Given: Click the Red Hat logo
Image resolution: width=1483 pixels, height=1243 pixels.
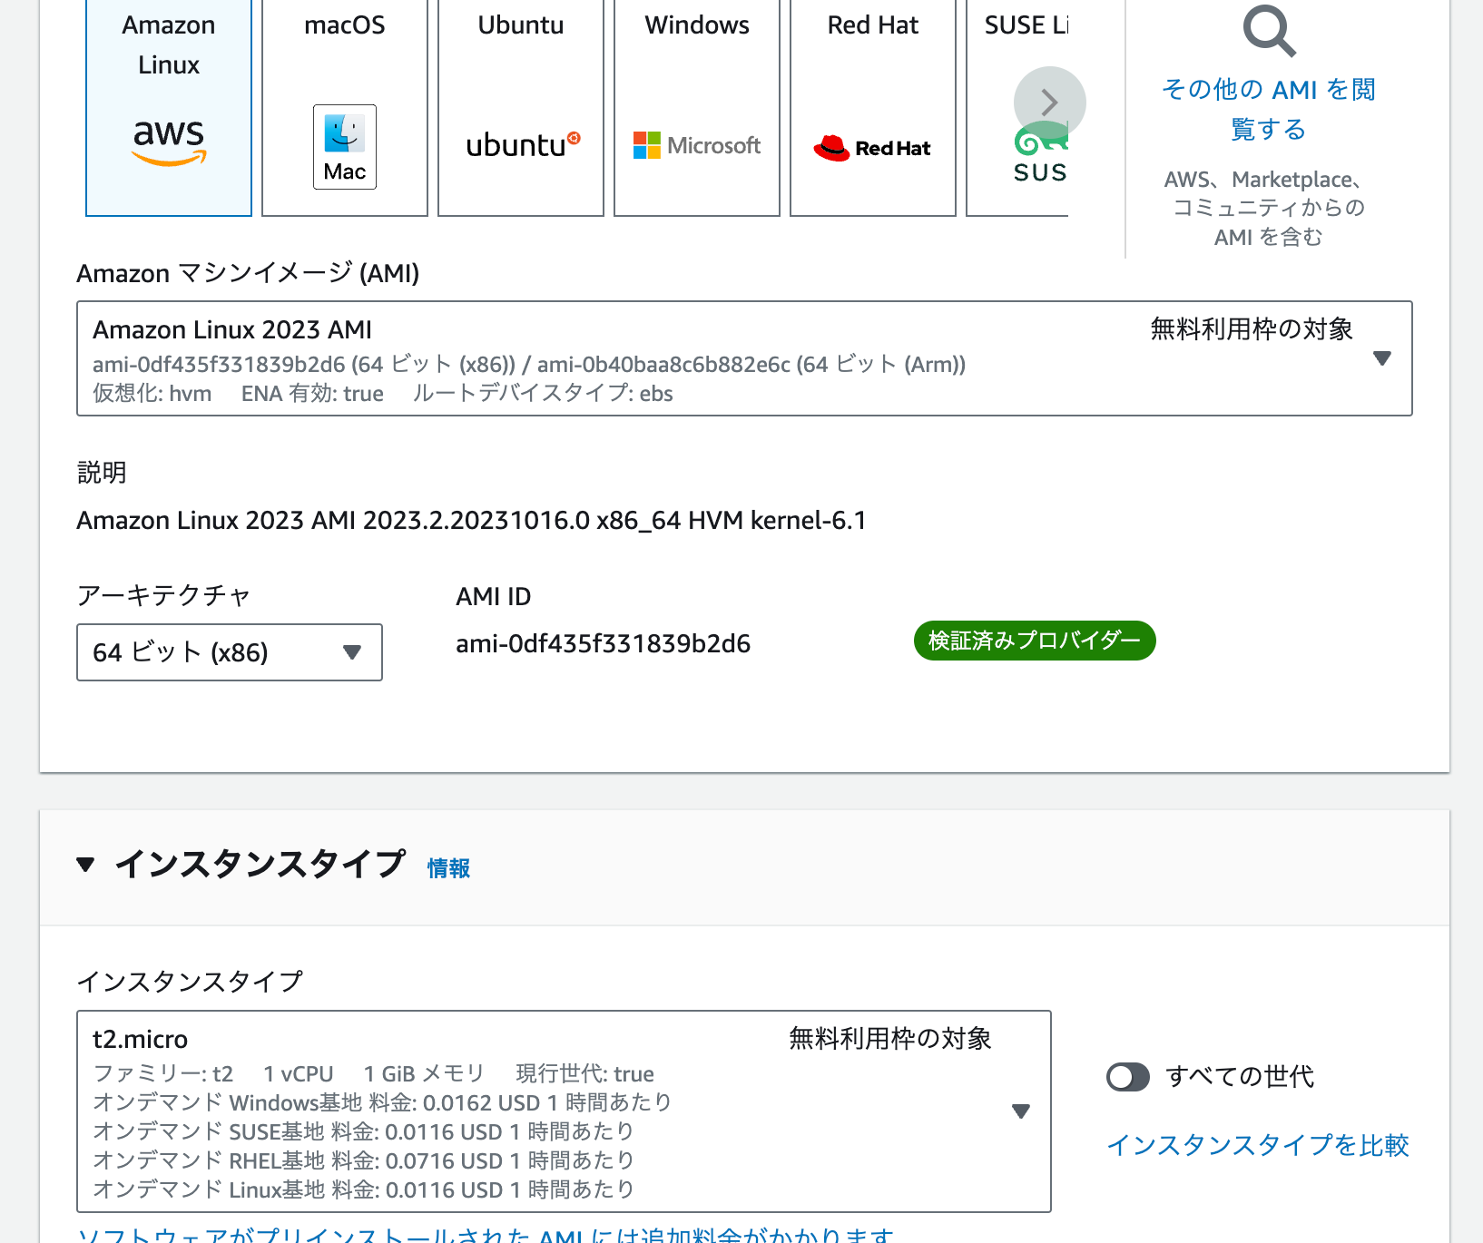Looking at the screenshot, I should click(x=873, y=148).
